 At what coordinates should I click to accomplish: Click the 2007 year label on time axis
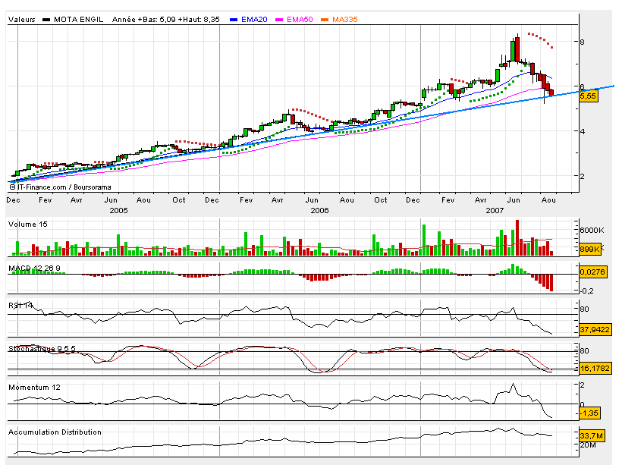495,211
